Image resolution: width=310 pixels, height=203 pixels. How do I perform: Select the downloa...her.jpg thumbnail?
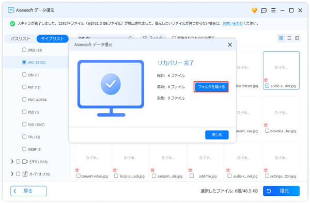pos(281,115)
